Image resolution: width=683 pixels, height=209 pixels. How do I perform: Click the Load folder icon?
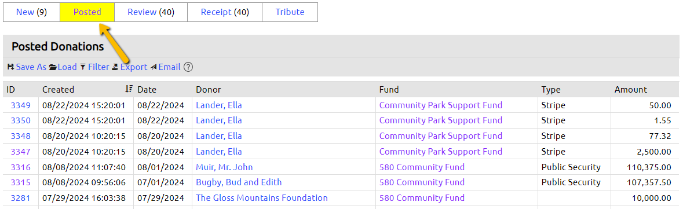click(53, 67)
